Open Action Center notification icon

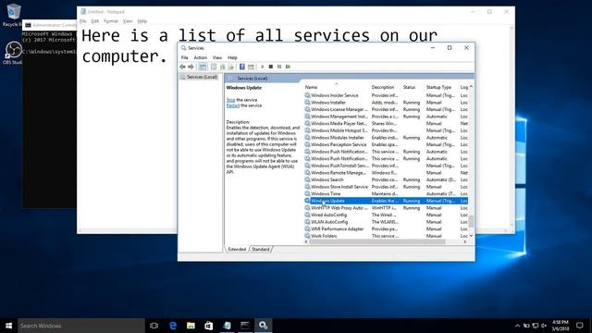[x=580, y=326]
